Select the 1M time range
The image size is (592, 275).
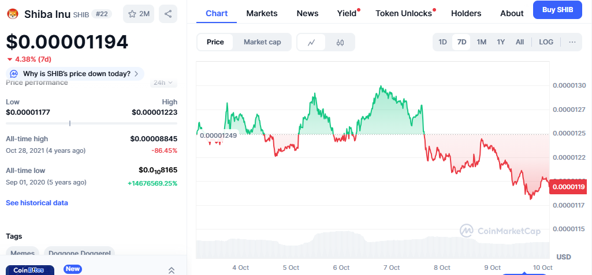point(481,42)
